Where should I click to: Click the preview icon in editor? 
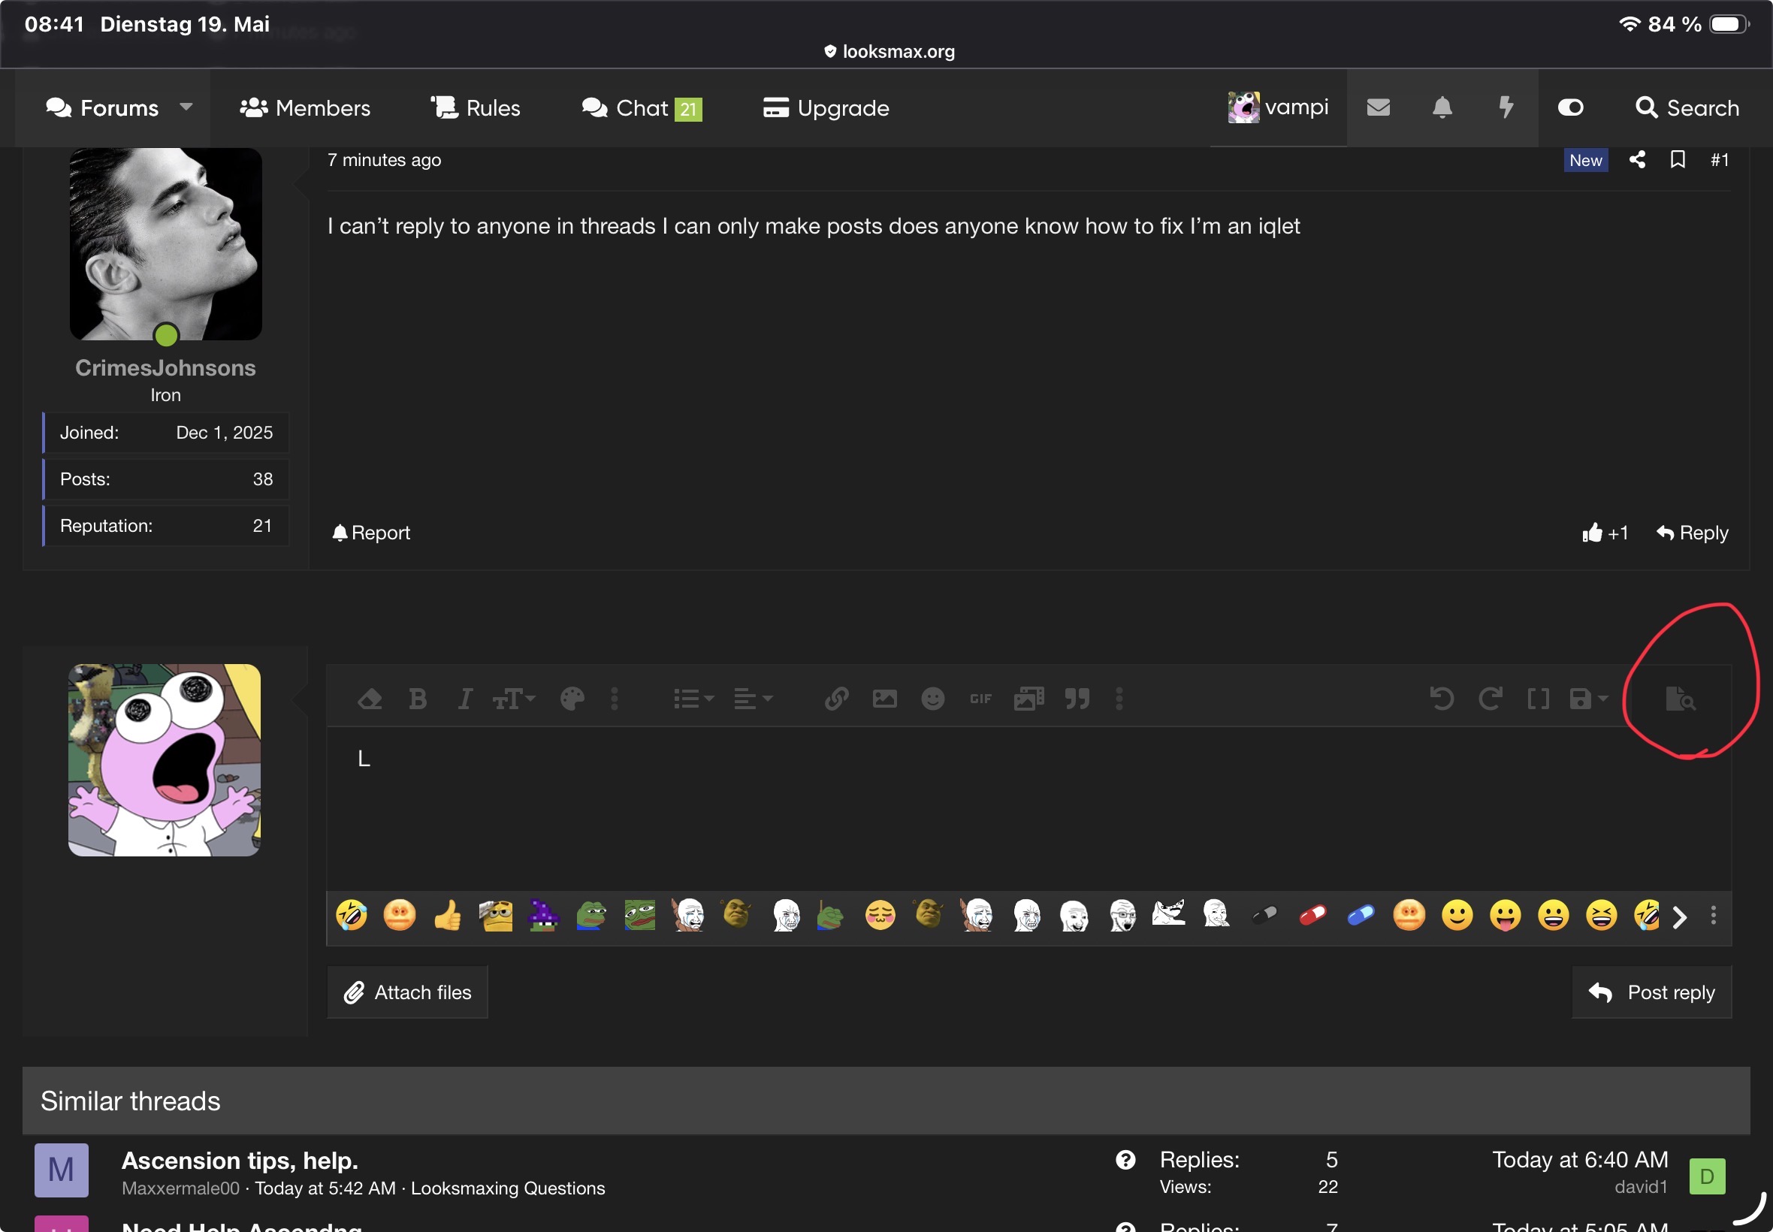[1680, 699]
